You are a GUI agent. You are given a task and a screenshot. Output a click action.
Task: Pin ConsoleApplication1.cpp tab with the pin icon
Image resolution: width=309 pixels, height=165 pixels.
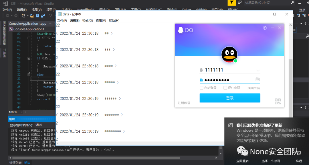[x=50, y=24]
